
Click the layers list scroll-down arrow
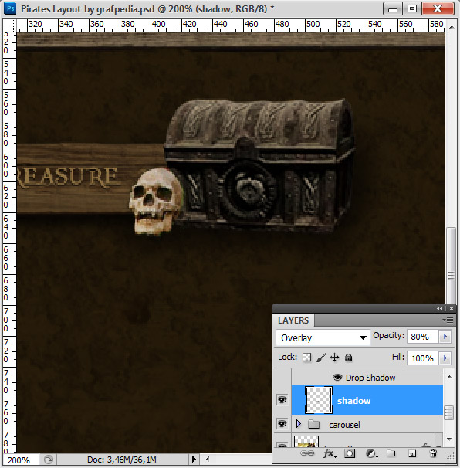449,439
